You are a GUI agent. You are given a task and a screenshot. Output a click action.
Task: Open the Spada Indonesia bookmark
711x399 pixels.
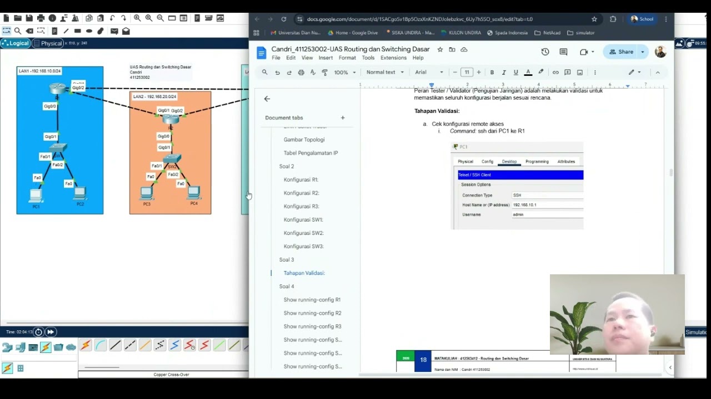coord(507,33)
